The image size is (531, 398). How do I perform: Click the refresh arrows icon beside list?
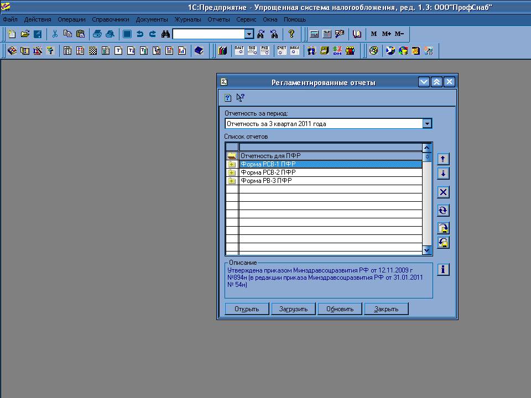[443, 211]
